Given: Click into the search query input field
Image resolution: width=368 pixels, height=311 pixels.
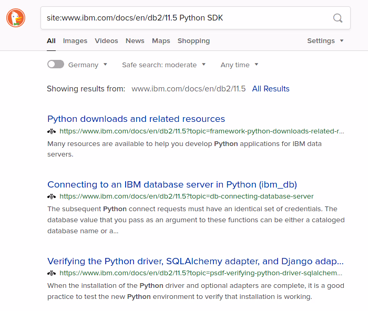Looking at the screenshot, I should [184, 18].
